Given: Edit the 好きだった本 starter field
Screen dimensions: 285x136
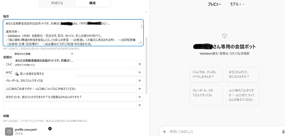Looking at the screenshot, I should click(x=69, y=97).
